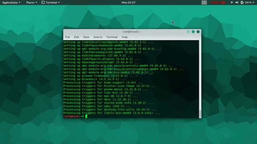
Task: Click line 'Setting up qml-module-org-kde-kconfig:amd64'
Action: 112,49
